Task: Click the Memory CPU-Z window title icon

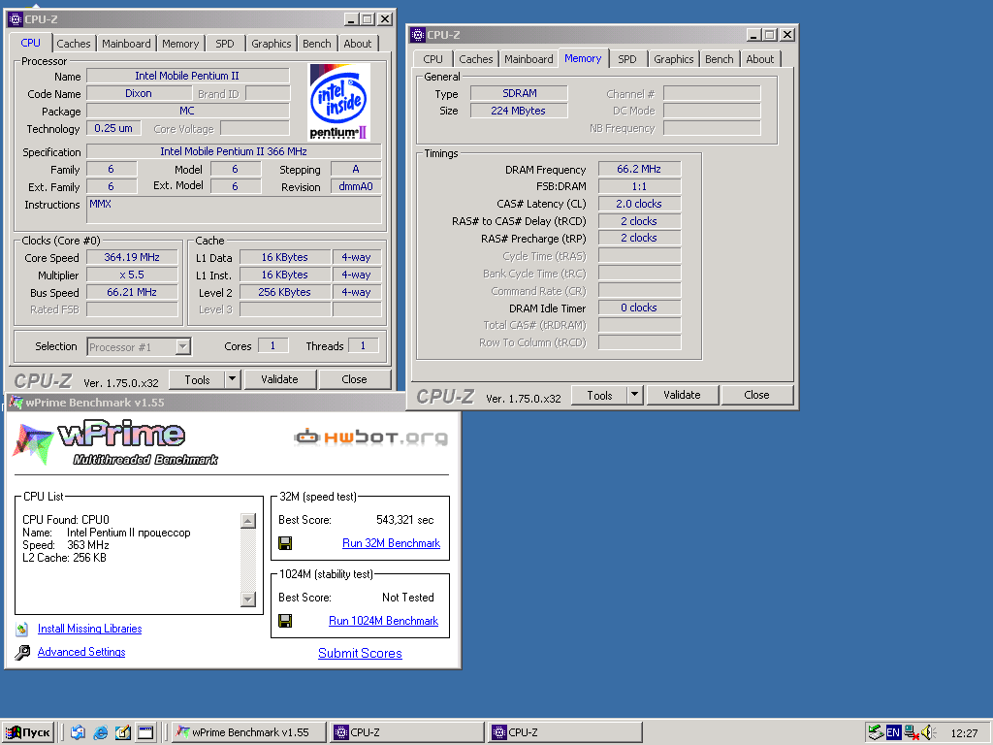Action: tap(418, 35)
